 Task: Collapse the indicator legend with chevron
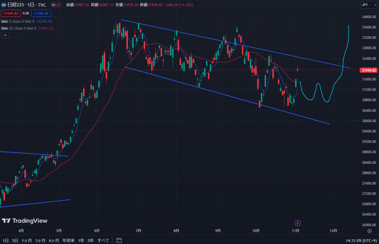click(5, 35)
